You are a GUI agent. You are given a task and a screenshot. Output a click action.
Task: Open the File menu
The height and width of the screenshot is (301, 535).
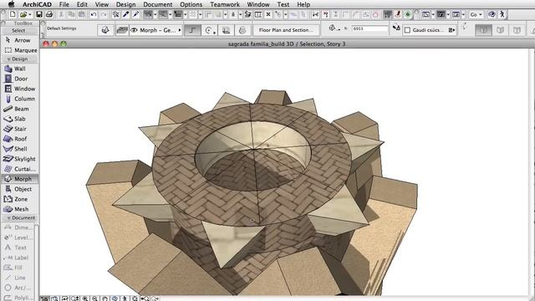64,4
